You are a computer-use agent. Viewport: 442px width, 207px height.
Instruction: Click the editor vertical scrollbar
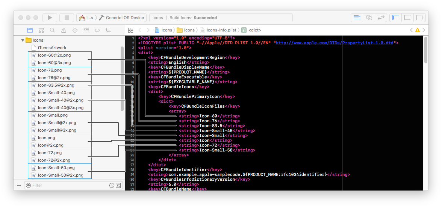point(425,50)
